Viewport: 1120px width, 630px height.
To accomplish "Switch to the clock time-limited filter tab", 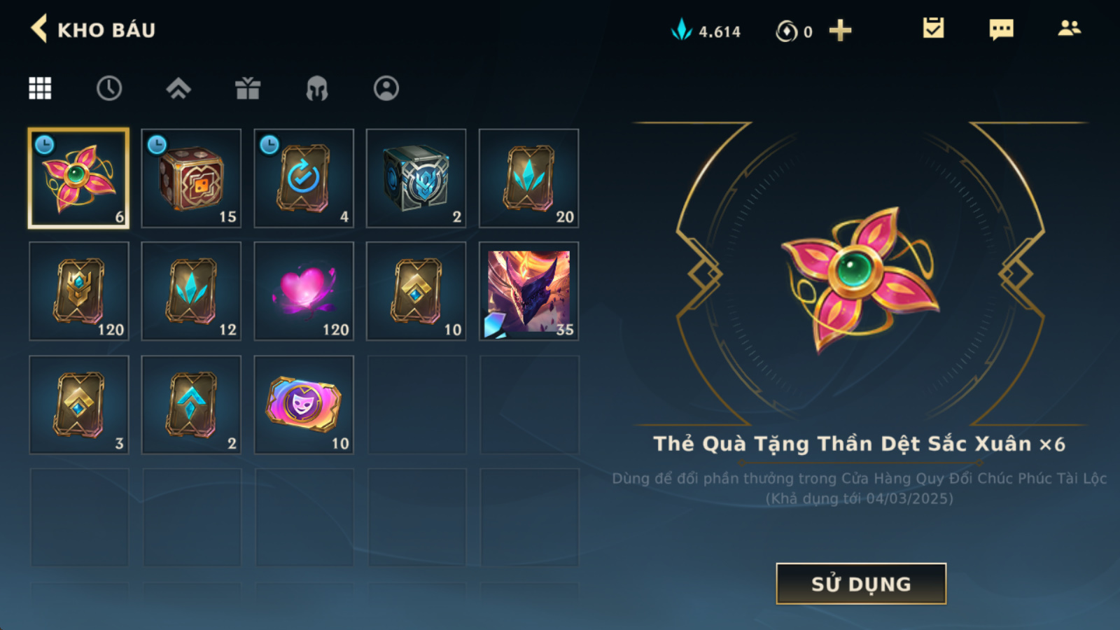I will [x=109, y=88].
